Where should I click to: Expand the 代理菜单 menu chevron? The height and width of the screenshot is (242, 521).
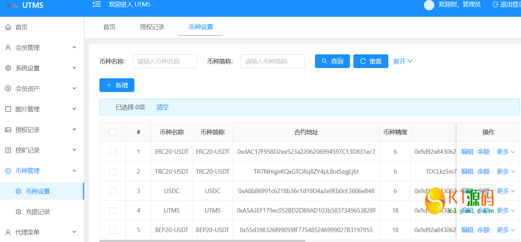[74, 232]
